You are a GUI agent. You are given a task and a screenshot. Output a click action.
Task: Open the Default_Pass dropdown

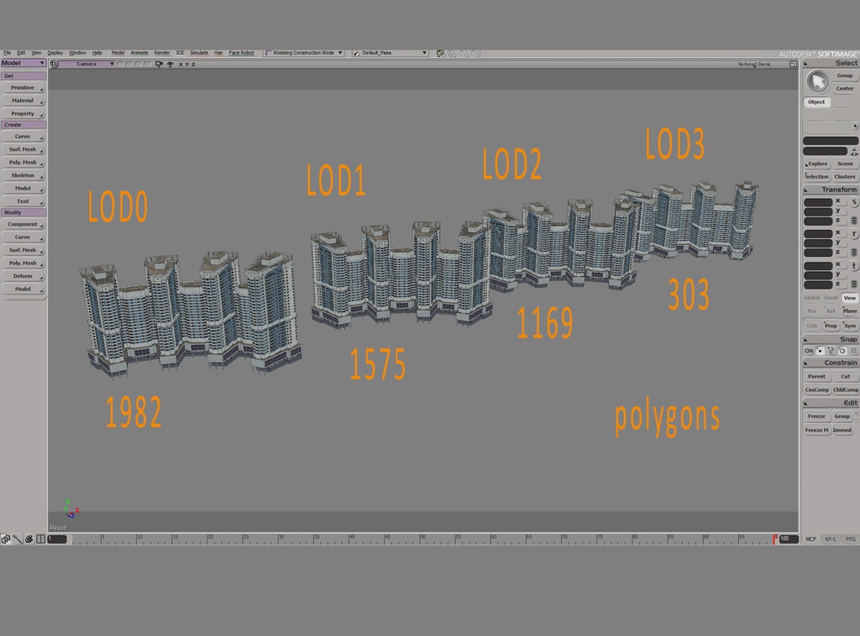[x=425, y=52]
